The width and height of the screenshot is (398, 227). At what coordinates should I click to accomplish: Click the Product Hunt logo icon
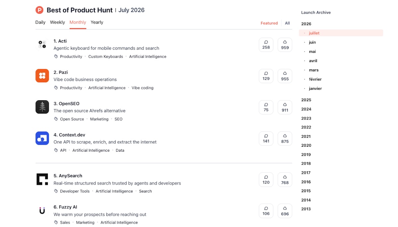pyautogui.click(x=39, y=10)
